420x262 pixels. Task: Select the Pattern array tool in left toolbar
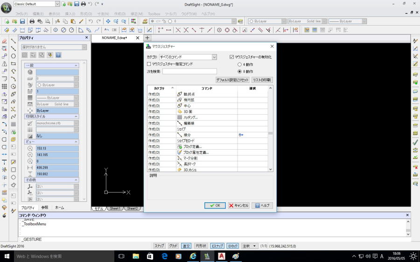point(4,86)
